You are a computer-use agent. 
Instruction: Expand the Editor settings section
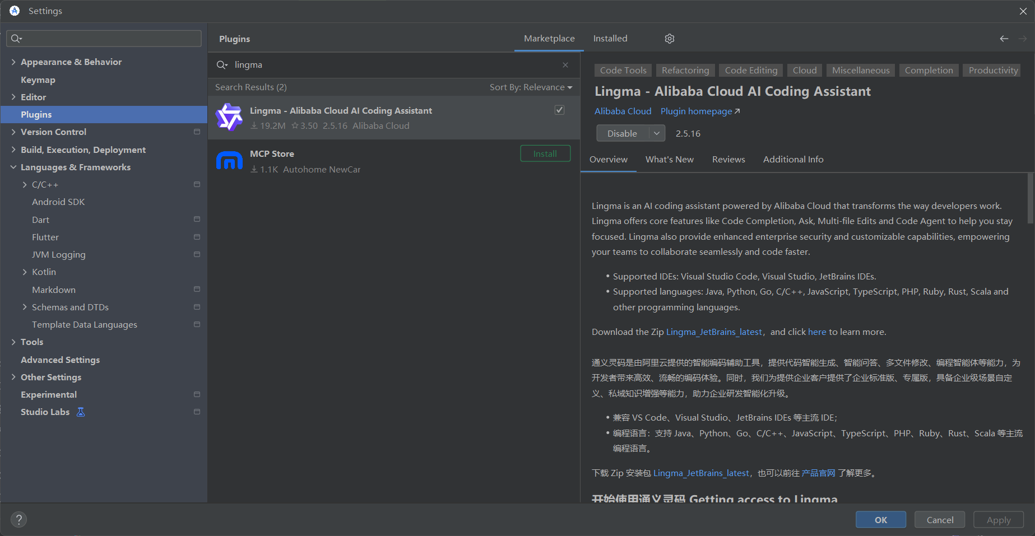coord(13,97)
